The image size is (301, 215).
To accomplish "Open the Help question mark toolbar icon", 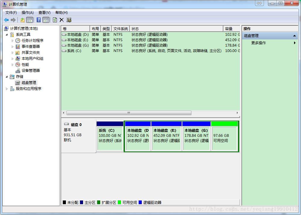I will (x=39, y=20).
